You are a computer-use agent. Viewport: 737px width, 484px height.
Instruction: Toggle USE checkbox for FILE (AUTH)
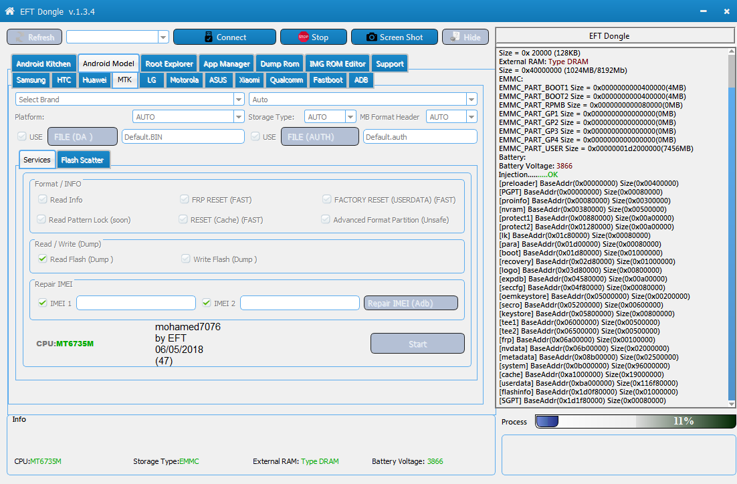(x=255, y=136)
